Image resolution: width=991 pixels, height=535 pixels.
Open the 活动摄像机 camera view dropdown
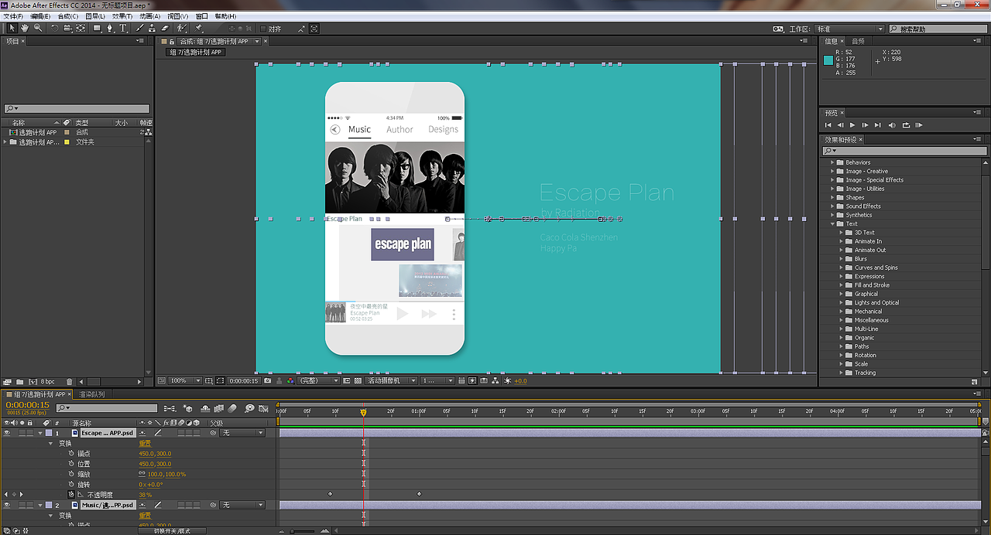tap(392, 380)
